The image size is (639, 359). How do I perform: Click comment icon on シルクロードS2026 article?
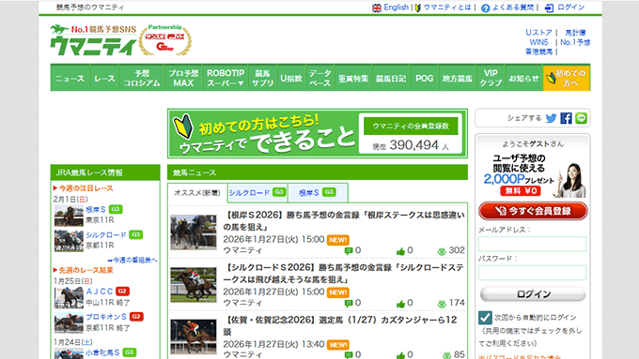(x=349, y=304)
